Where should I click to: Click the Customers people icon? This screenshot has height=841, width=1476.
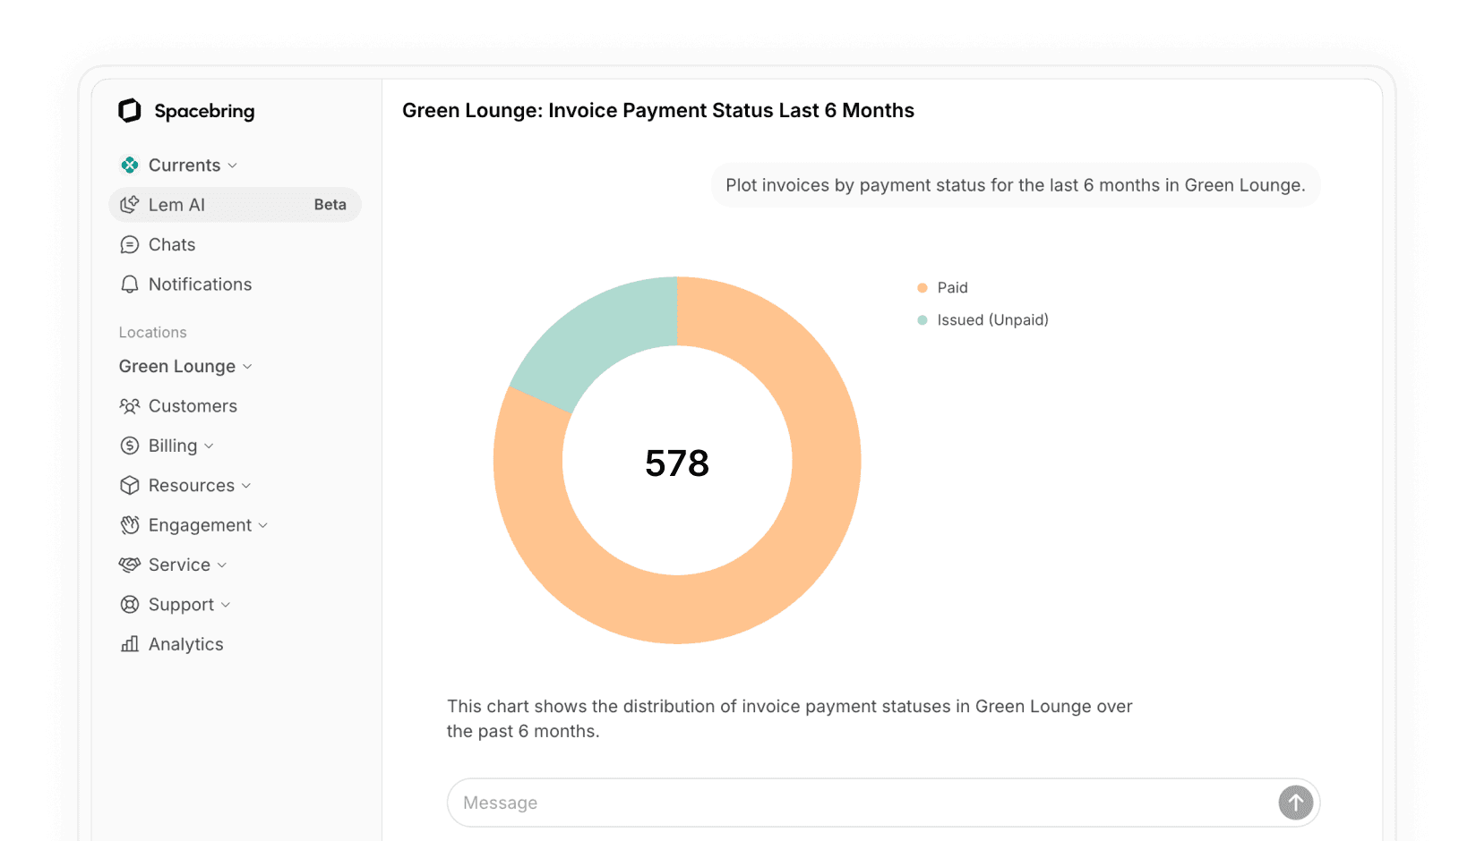[130, 406]
